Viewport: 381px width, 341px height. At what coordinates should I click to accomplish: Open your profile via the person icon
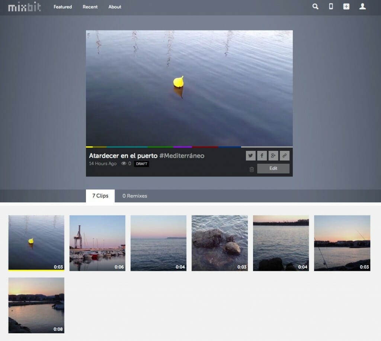[361, 7]
